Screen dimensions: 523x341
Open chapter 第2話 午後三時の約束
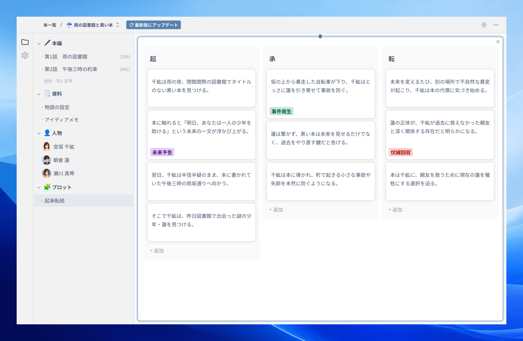pyautogui.click(x=84, y=69)
